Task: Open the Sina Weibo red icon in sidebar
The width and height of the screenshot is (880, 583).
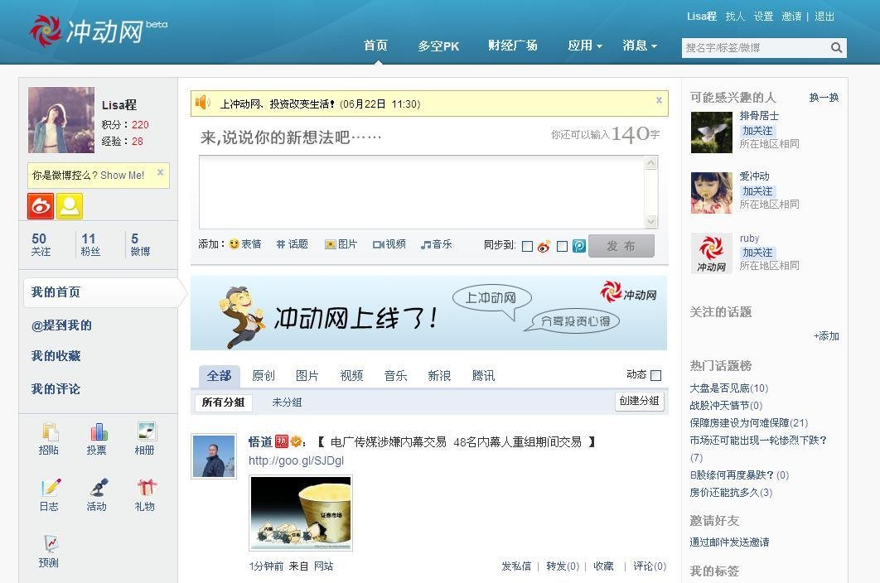Action: pyautogui.click(x=41, y=206)
